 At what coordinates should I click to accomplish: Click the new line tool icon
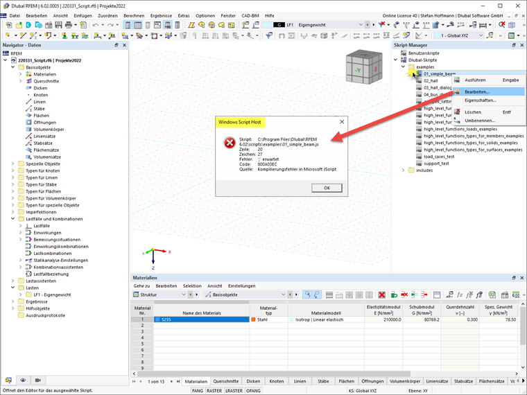22,35
